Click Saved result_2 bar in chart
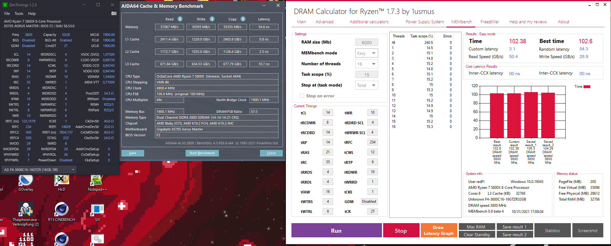The height and width of the screenshot is (246, 611). (548, 115)
